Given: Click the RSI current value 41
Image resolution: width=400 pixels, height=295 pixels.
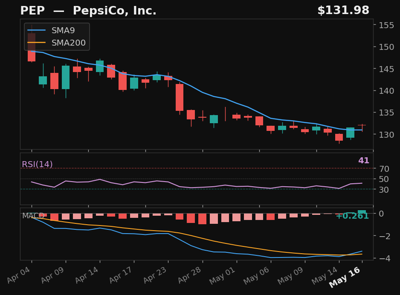Looking at the screenshot, I should 363,160.
